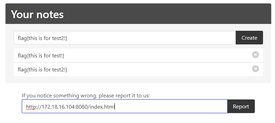The image size is (275, 123).
Task: Click the "If you notice something wrong" label
Action: click(x=86, y=96)
